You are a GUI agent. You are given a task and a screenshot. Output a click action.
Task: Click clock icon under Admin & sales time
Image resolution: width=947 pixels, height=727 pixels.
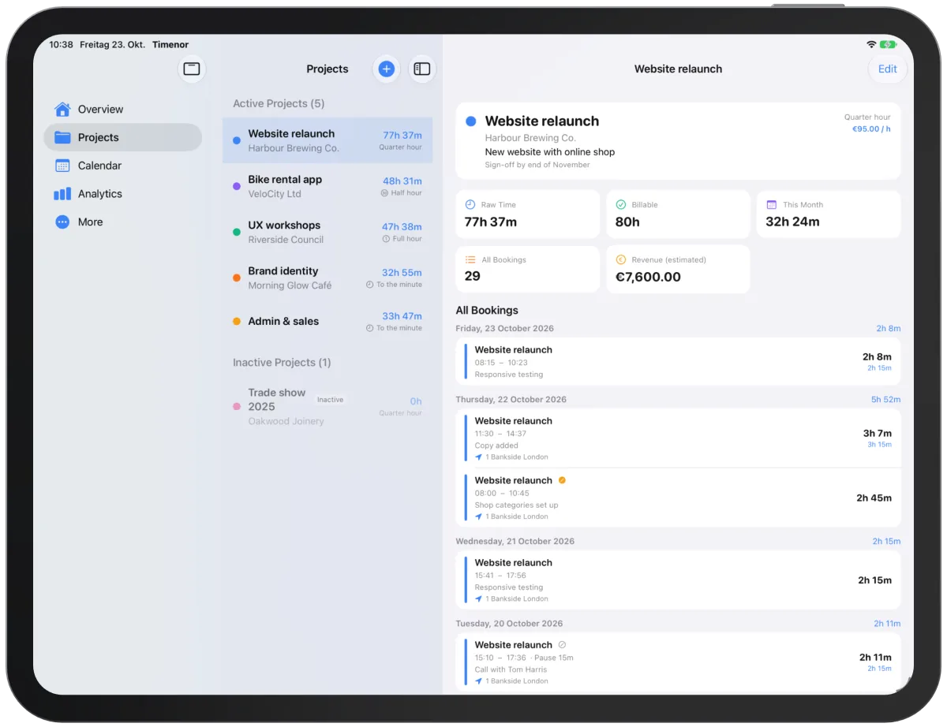[369, 328]
